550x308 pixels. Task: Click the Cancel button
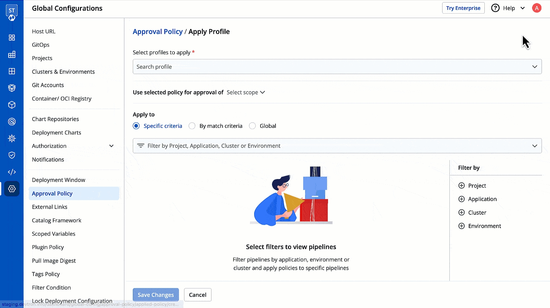tap(197, 295)
